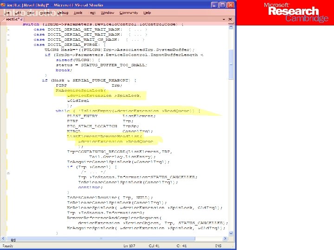The image size is (334, 250).
Task: Open the File menu
Action: tap(7, 13)
